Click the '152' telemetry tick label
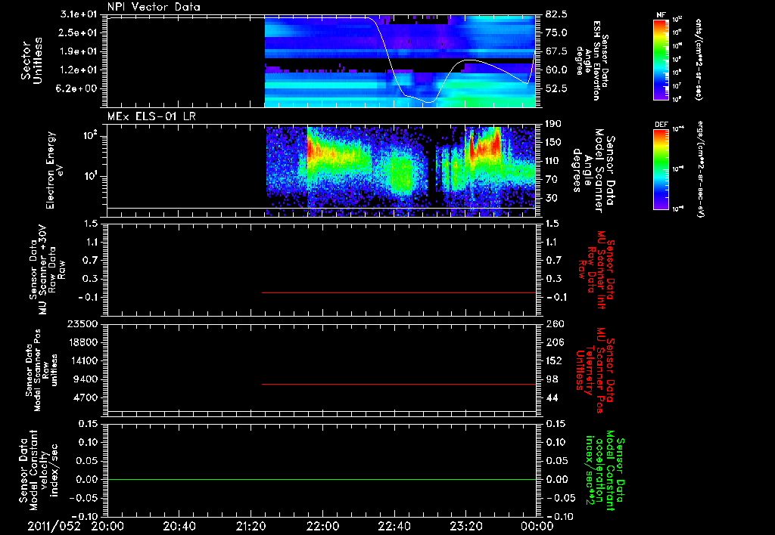775x535 pixels. click(555, 360)
